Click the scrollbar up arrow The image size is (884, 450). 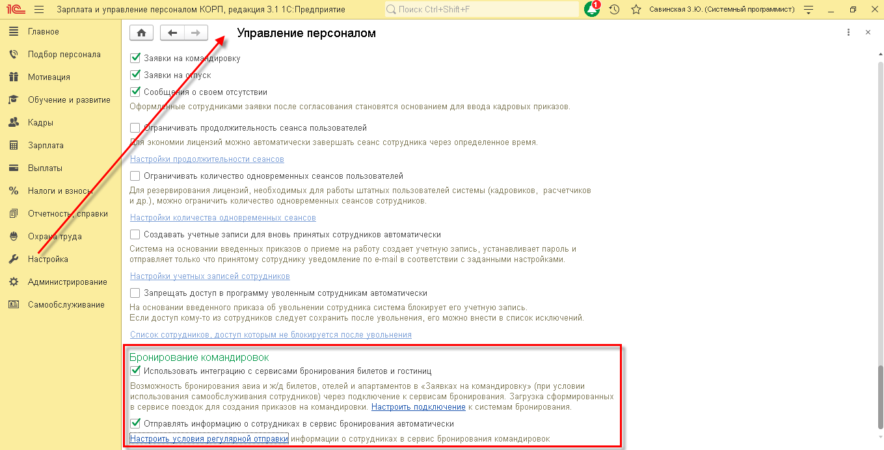879,55
